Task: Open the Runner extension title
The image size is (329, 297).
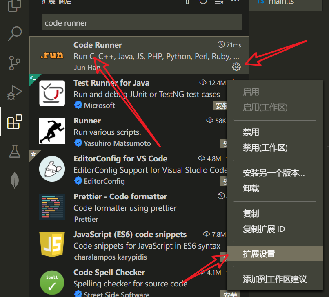Action: pos(87,121)
